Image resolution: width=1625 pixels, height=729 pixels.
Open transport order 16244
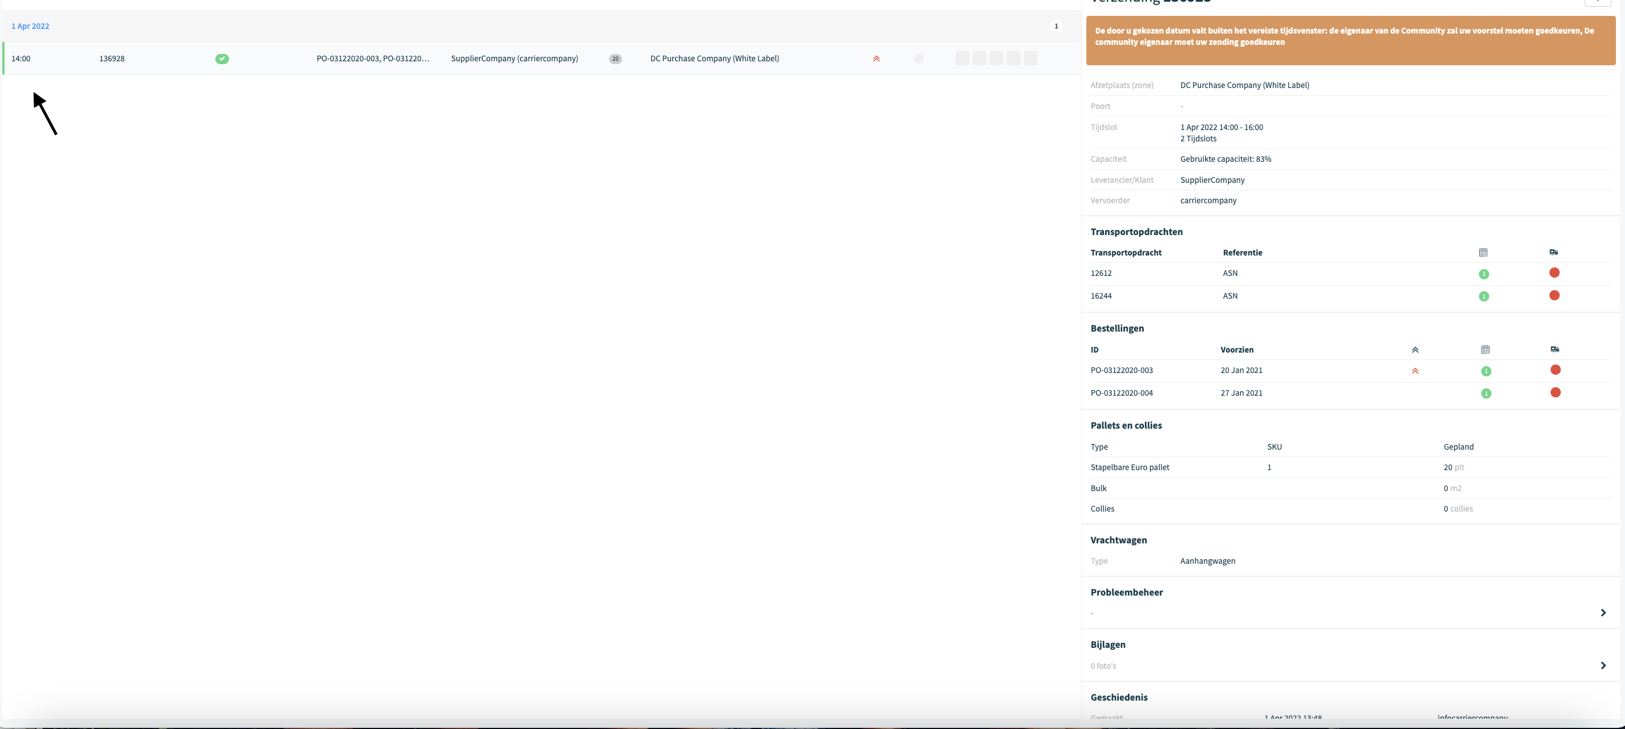point(1101,296)
